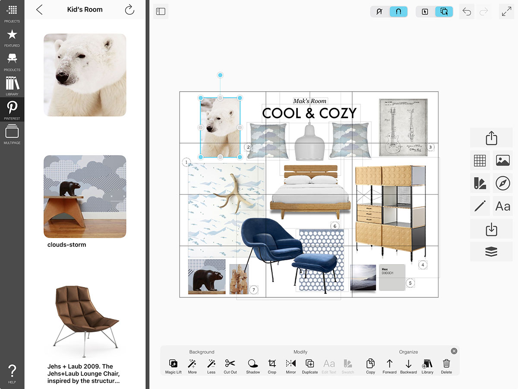The image size is (518, 389).
Task: Go back from Kid's Room board
Action: pyautogui.click(x=39, y=10)
